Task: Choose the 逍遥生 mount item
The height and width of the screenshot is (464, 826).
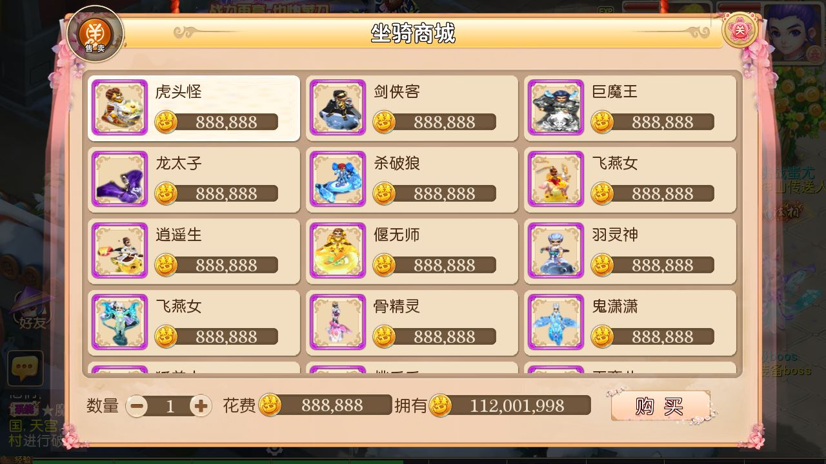Action: [x=194, y=251]
